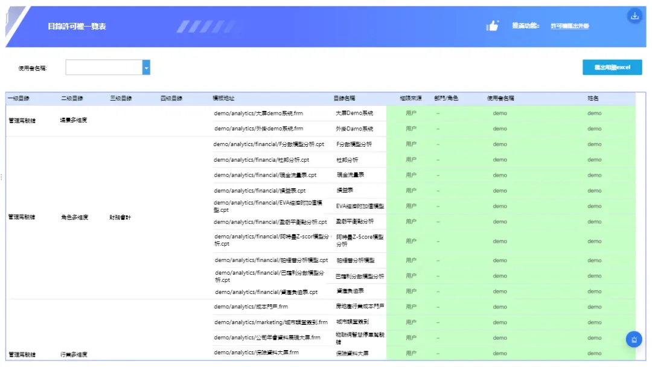Screen dimensions: 652x367
Task: Click the 匯出明細excel button
Action: tap(612, 68)
